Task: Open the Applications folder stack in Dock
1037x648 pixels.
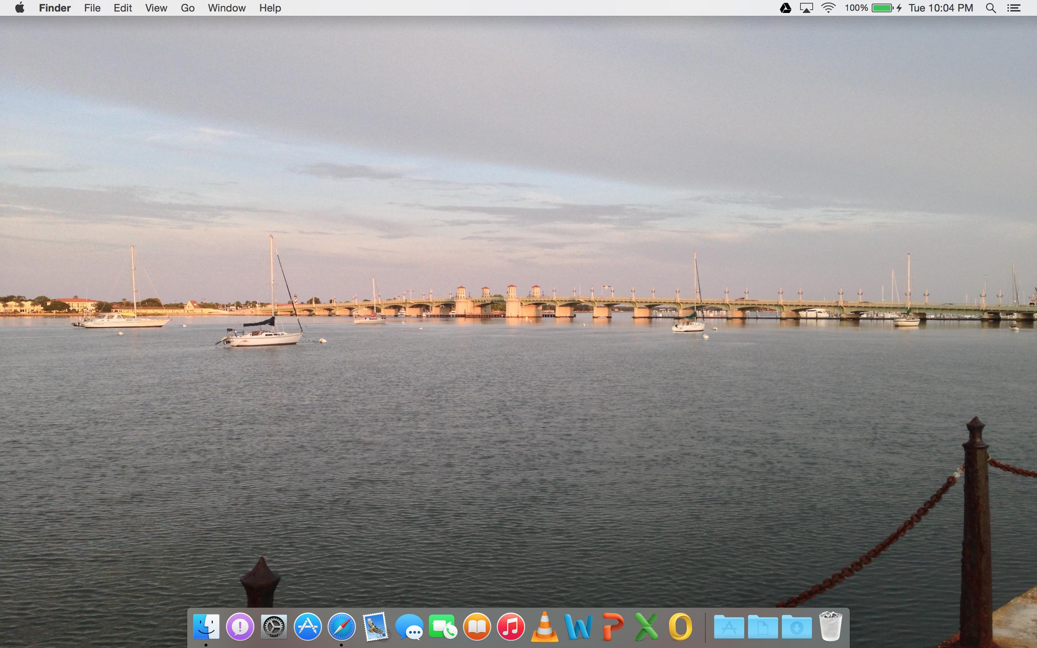Action: 729,627
